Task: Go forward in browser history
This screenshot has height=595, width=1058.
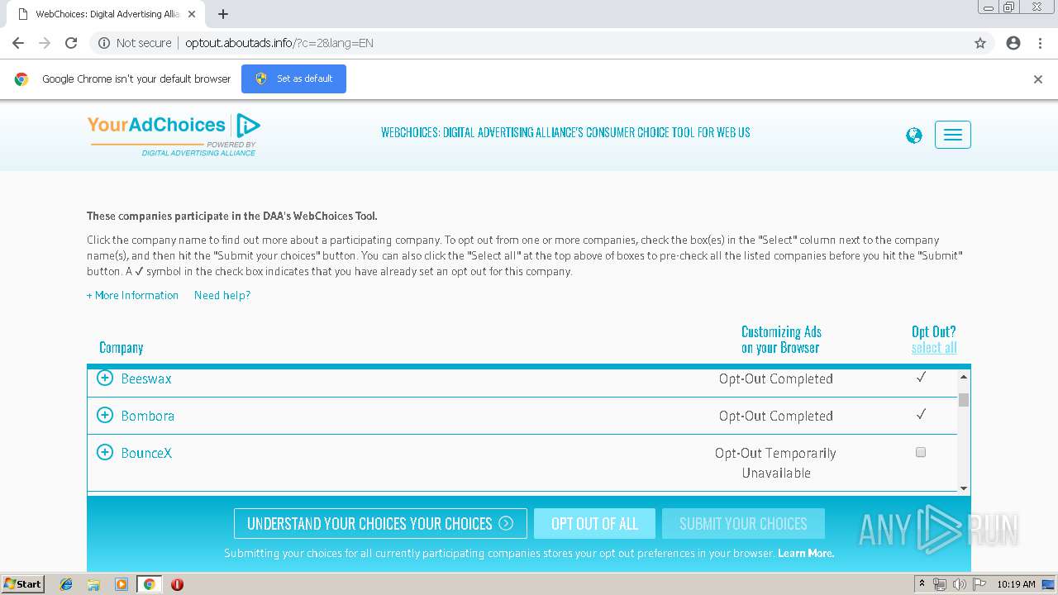Action: [45, 43]
